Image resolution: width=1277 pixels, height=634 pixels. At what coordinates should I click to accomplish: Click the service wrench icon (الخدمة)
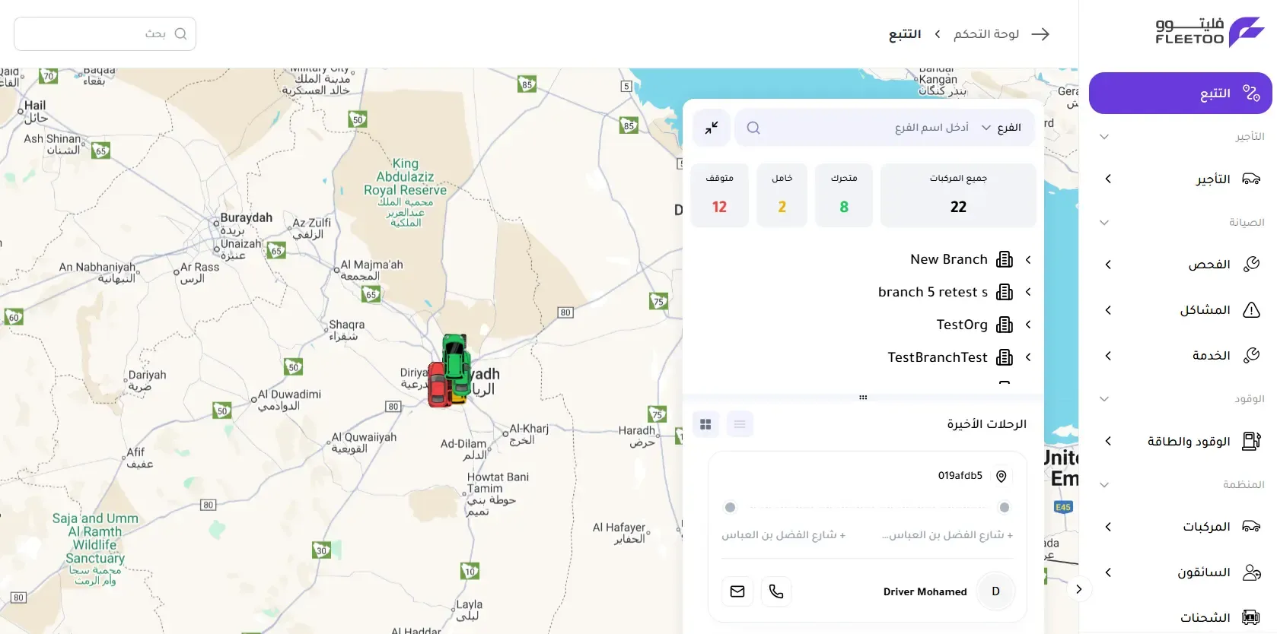(x=1251, y=356)
